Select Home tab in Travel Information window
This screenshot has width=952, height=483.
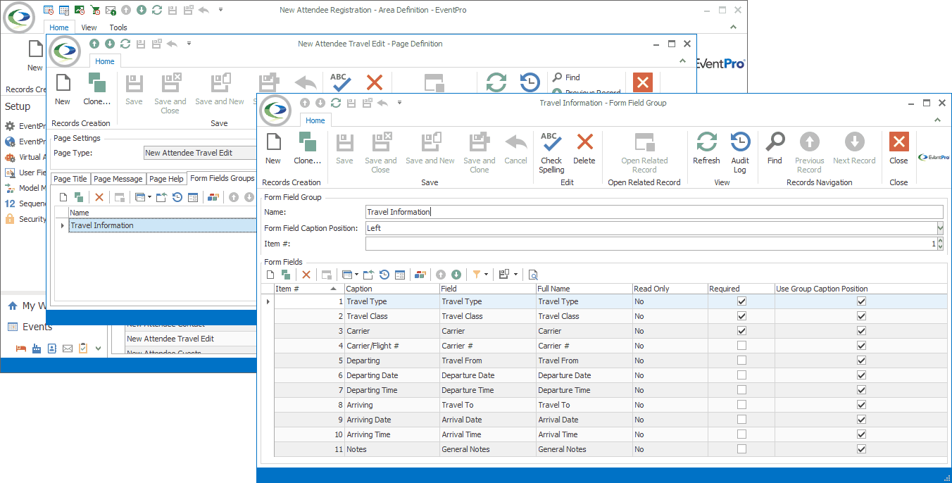pyautogui.click(x=315, y=120)
